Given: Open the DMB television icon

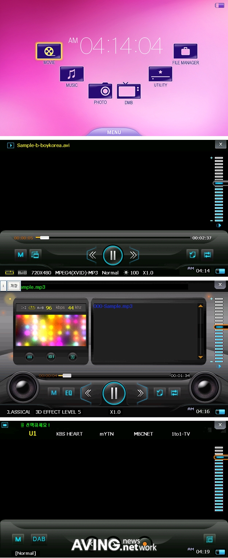Looking at the screenshot, I should (129, 91).
